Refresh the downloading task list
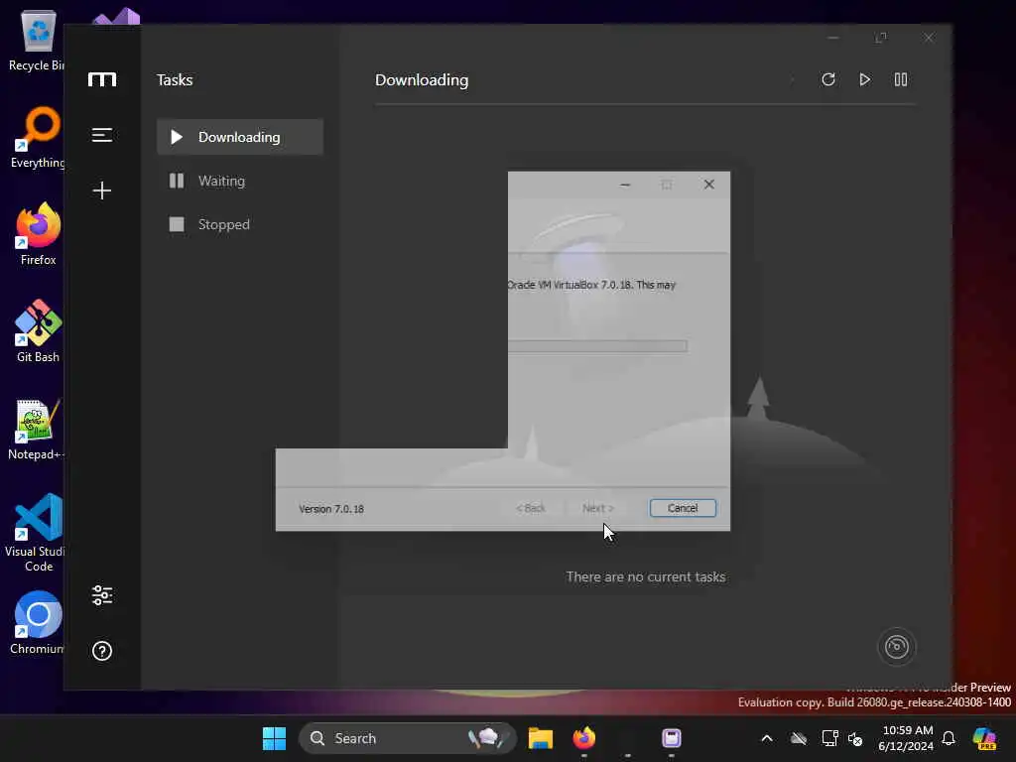This screenshot has height=762, width=1016. pyautogui.click(x=828, y=79)
